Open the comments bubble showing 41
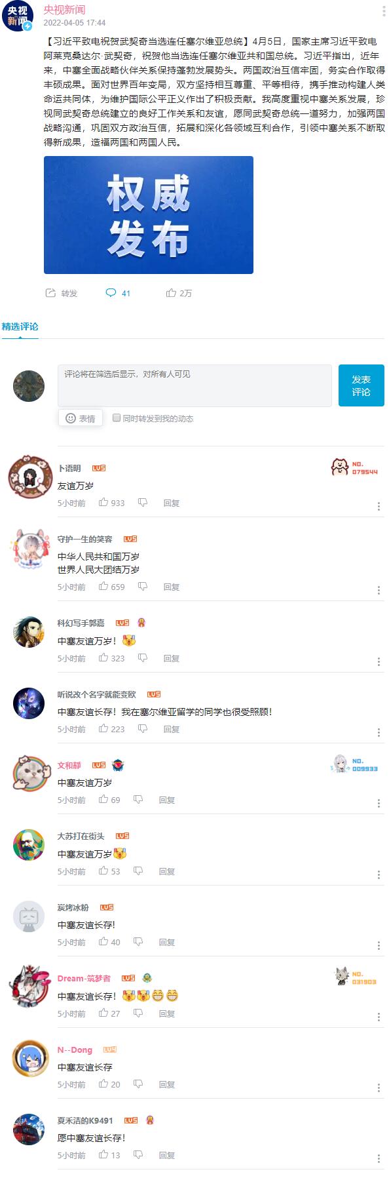 click(118, 293)
